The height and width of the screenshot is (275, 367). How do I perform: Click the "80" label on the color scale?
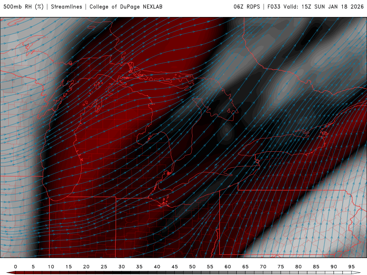point(299,267)
